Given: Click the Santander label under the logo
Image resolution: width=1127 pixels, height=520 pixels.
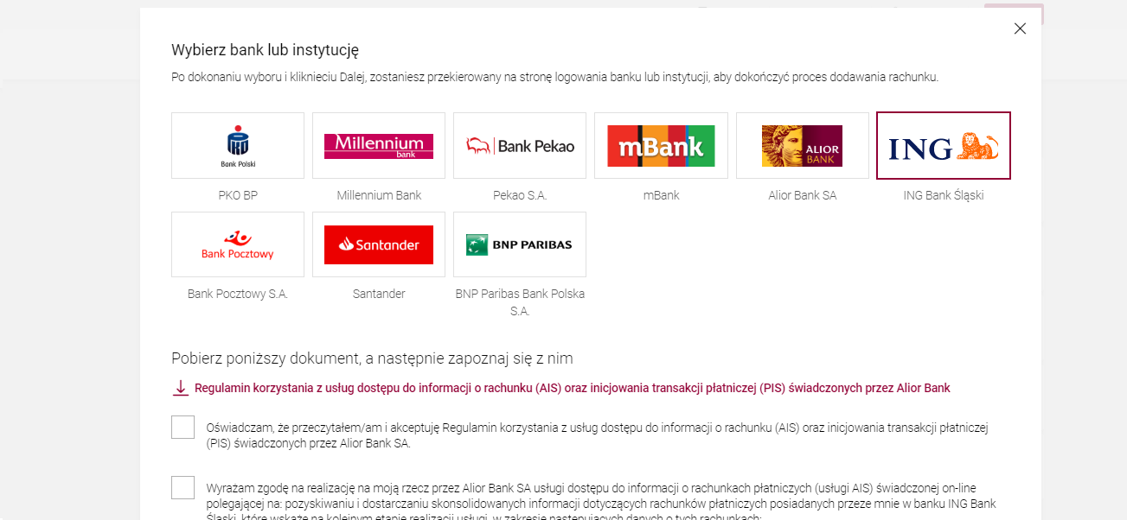Looking at the screenshot, I should coord(379,294).
